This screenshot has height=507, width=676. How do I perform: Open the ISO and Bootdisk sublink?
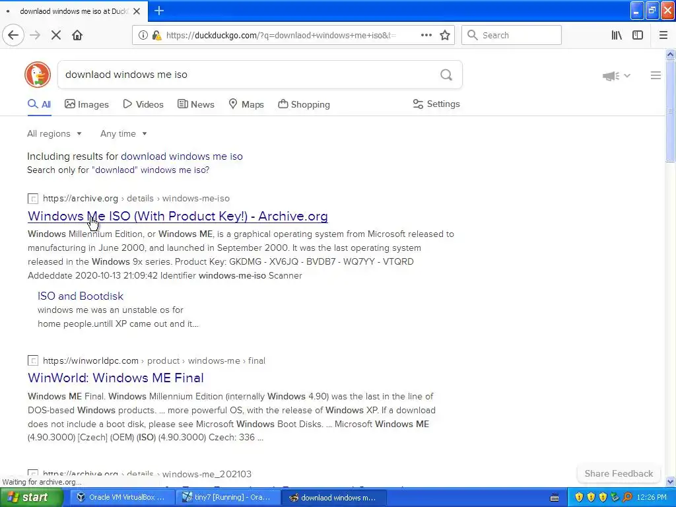click(80, 296)
